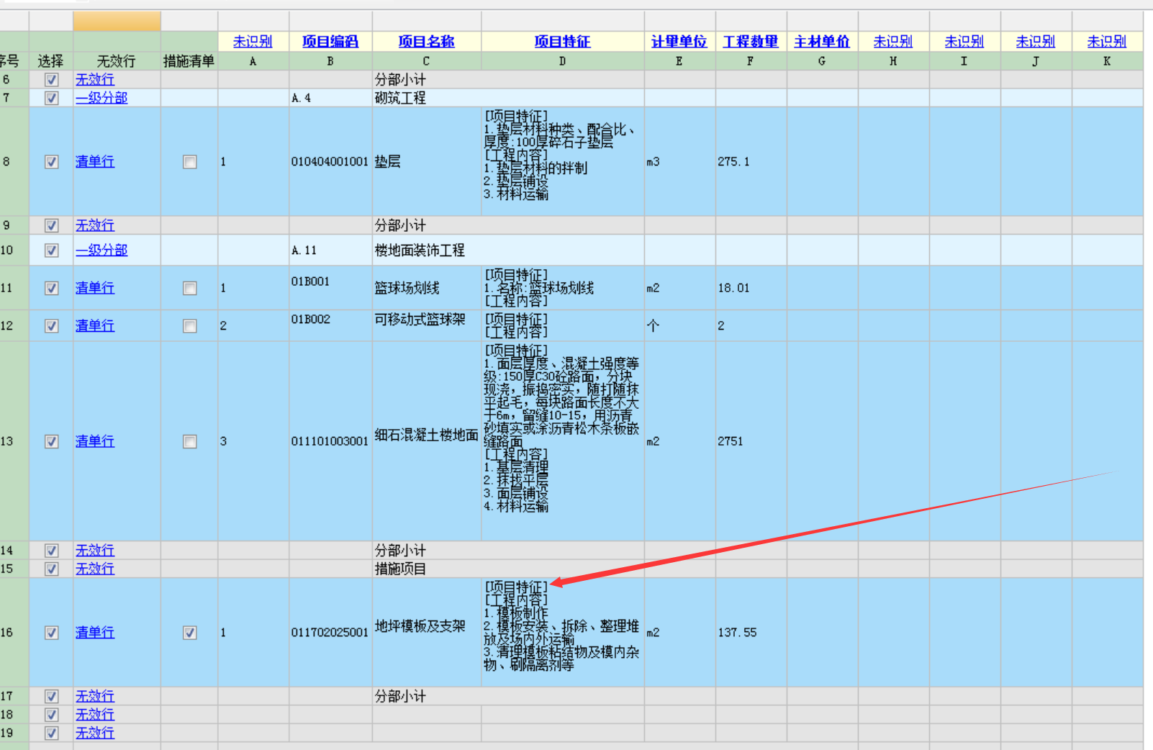Uncheck the select checkbox in row 6
The width and height of the screenshot is (1153, 750).
click(51, 79)
